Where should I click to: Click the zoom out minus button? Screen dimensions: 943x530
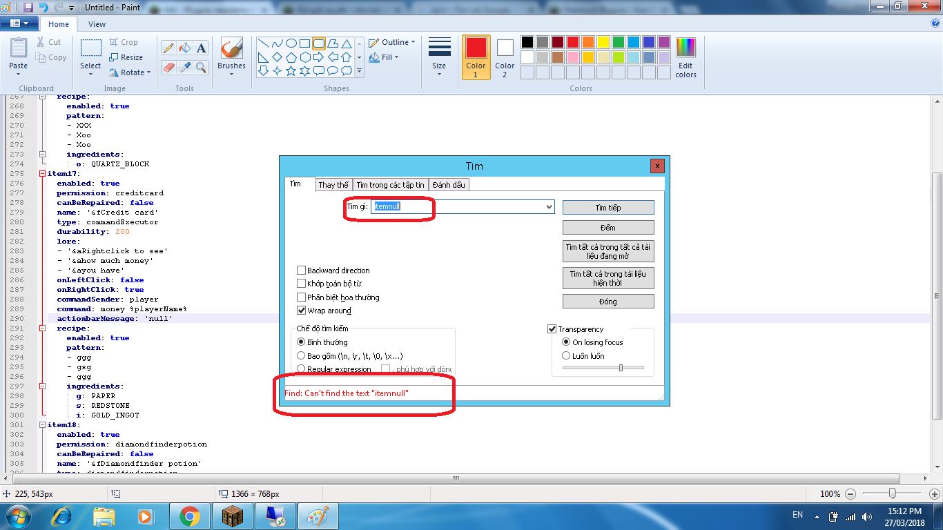[850, 494]
